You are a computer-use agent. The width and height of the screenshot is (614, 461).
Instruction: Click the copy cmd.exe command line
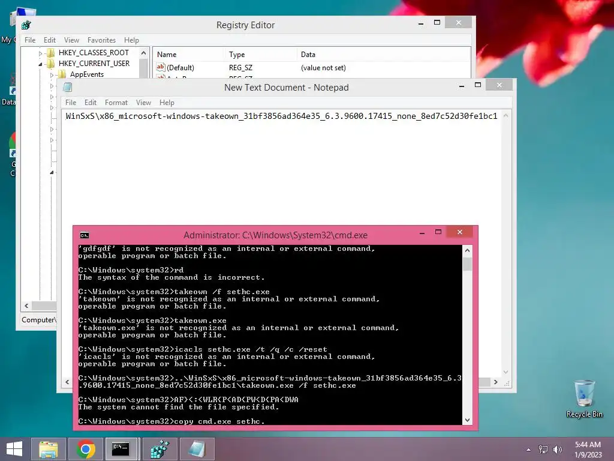click(171, 421)
